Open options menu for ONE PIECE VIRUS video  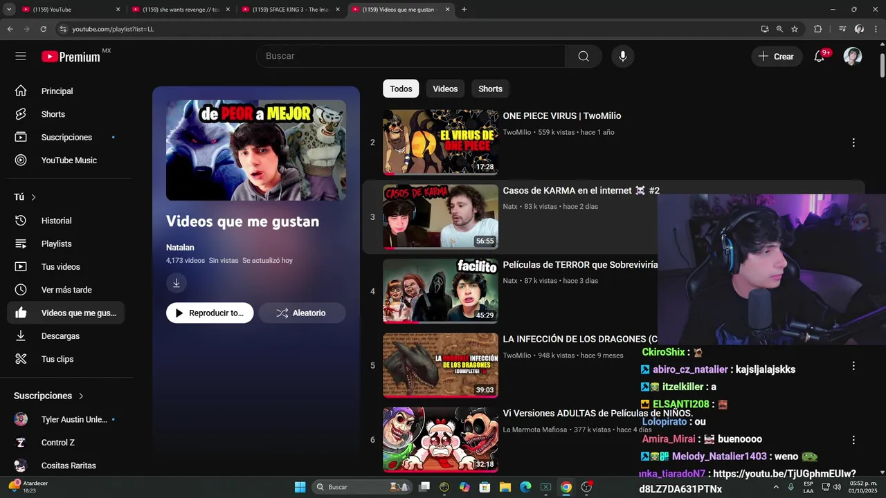coord(853,142)
